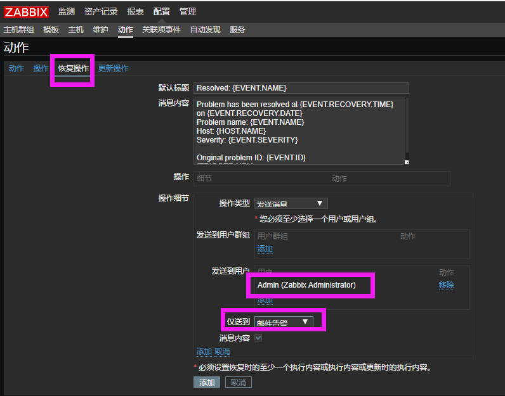Switch to the 动作 form tab
505x396 pixels.
point(16,68)
